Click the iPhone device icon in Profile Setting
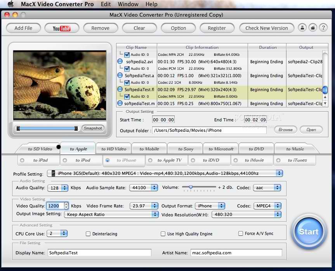 [53, 173]
